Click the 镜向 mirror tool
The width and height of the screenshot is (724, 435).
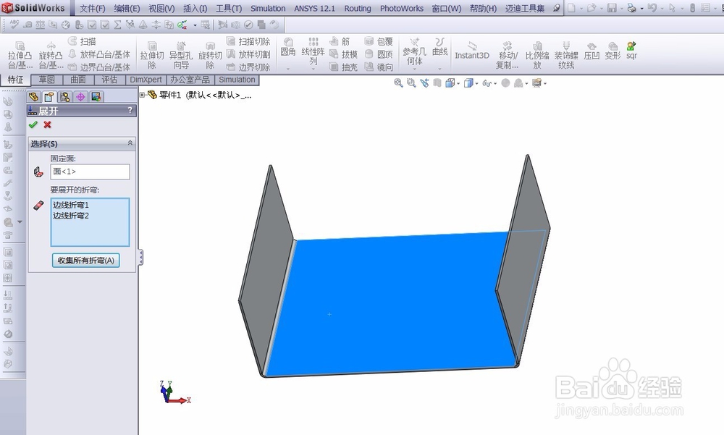click(x=379, y=67)
